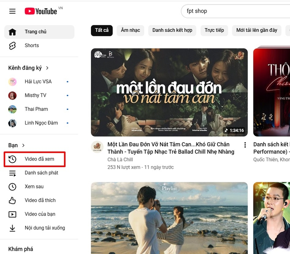Screen dimensions: 290x254
Task: Click the 253 N lượt xem metadata text
Action: click(124, 167)
